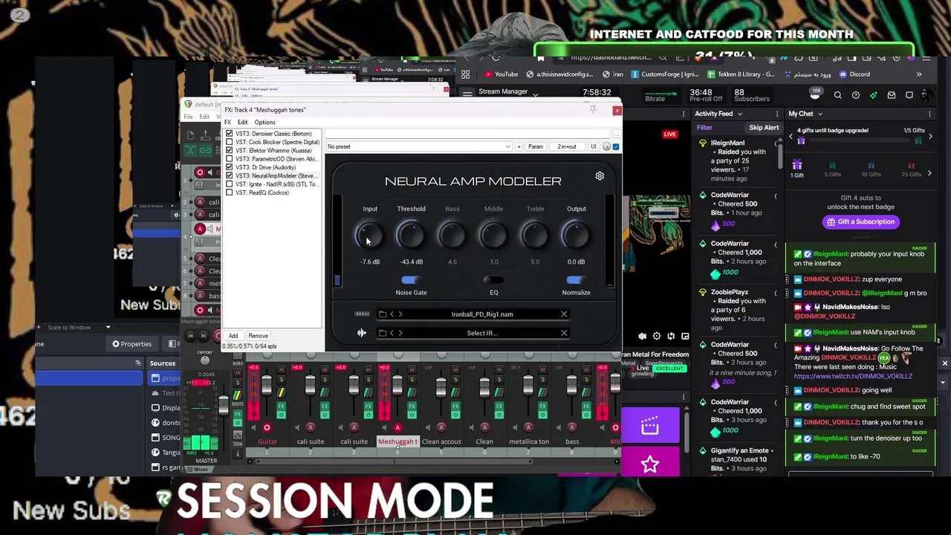This screenshot has height=535, width=951.
Task: Uncheck VST Efektor Whammo (Kuassa) plugin
Action: click(x=229, y=151)
